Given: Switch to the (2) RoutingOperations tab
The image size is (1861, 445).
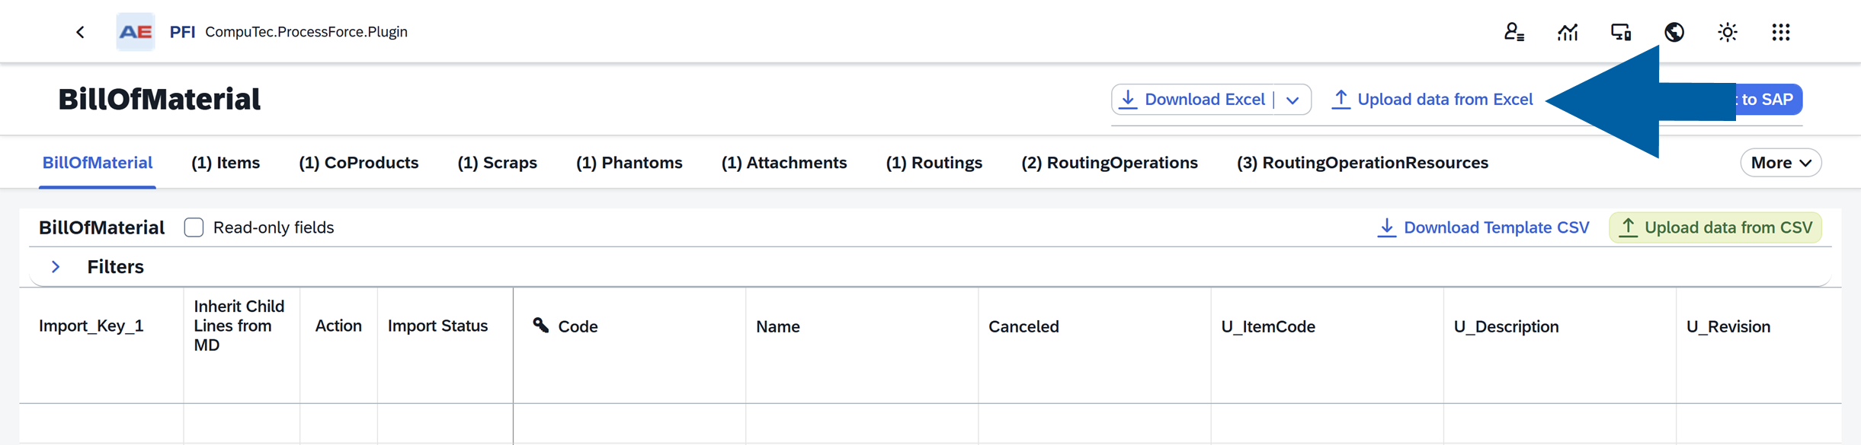Looking at the screenshot, I should point(1110,163).
